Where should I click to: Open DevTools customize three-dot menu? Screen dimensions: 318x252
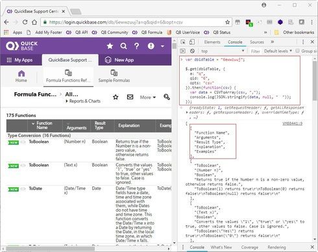tap(303, 42)
